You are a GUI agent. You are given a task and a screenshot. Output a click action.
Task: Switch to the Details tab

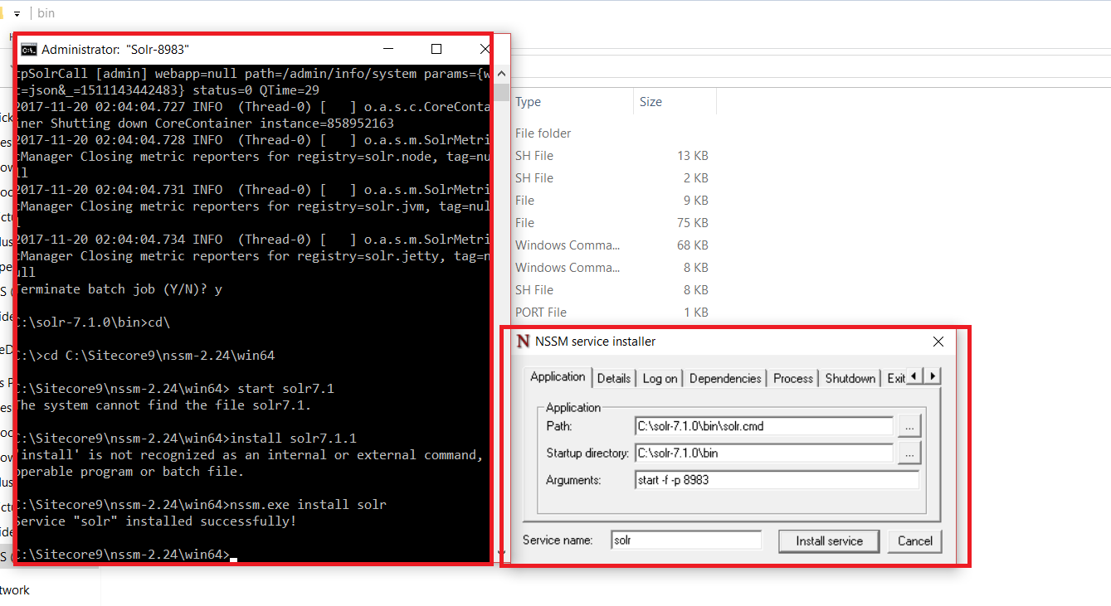tap(614, 377)
